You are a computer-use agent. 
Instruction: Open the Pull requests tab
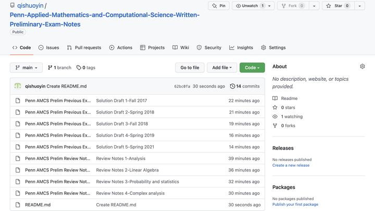(84, 47)
